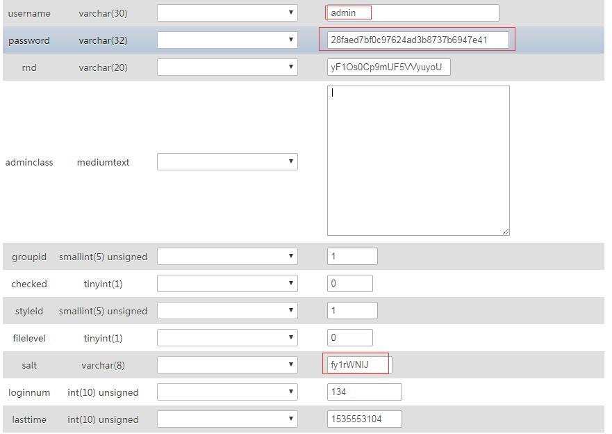Select the loginnum field showing 134

pyautogui.click(x=364, y=392)
